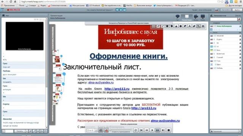Image resolution: width=243 pixels, height=136 pixels.
Task: Open the Яндекс bookmark
Action: (42, 5)
